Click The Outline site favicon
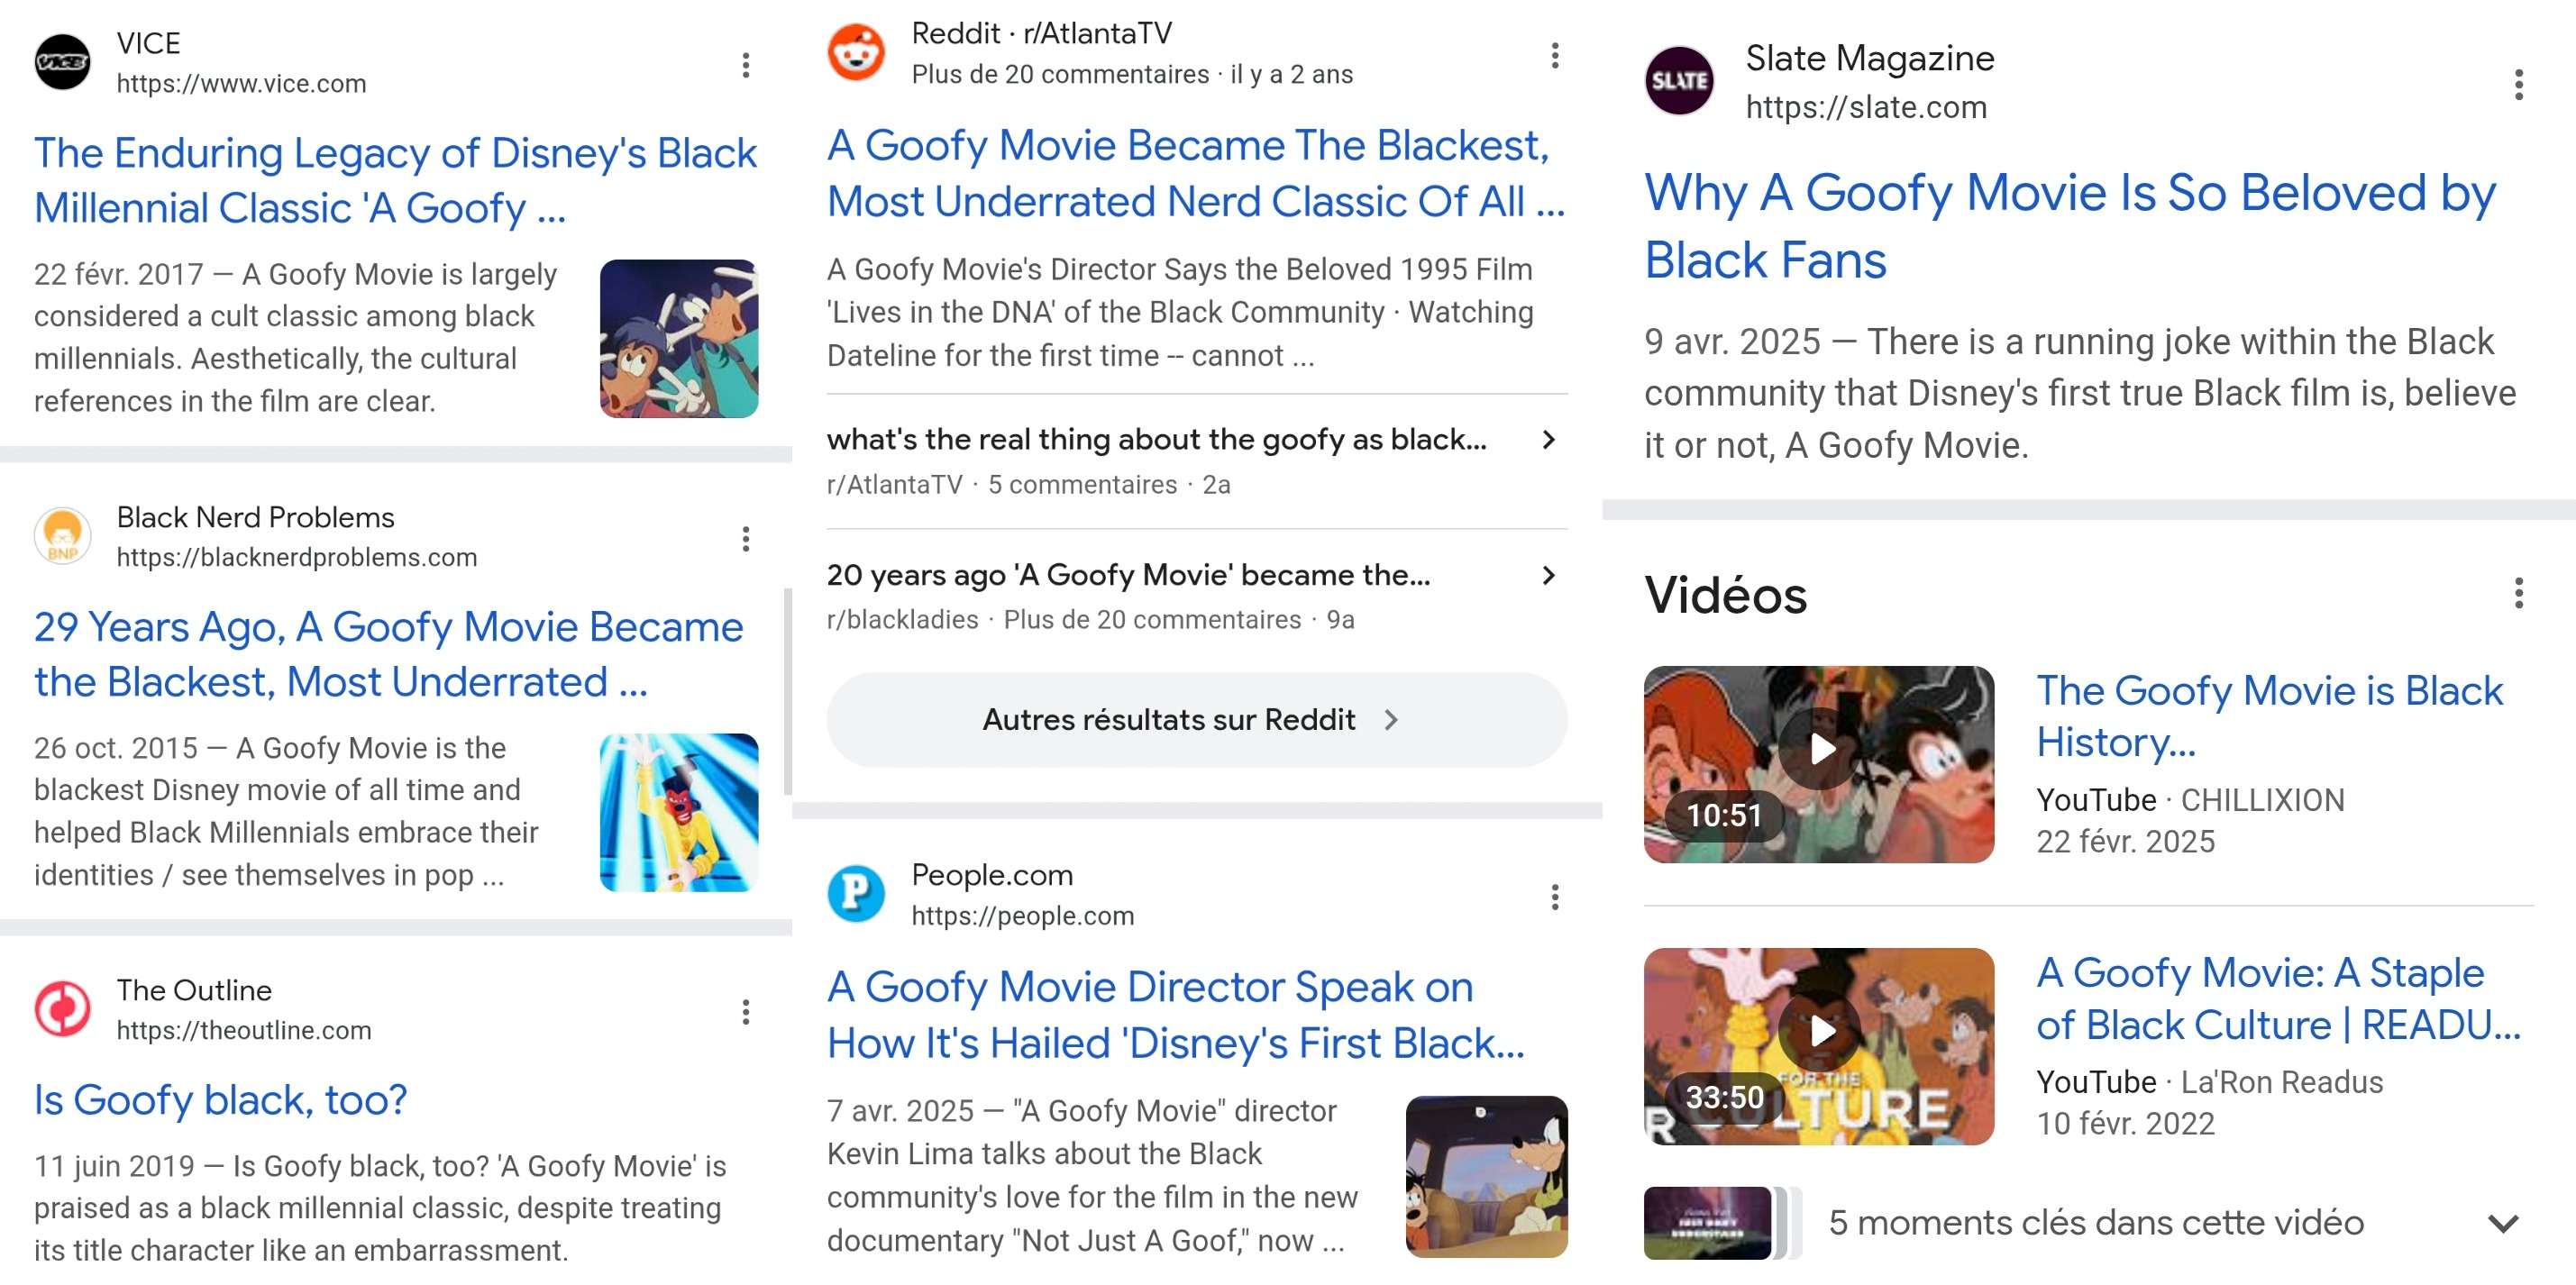2576x1285 pixels. [x=63, y=1009]
